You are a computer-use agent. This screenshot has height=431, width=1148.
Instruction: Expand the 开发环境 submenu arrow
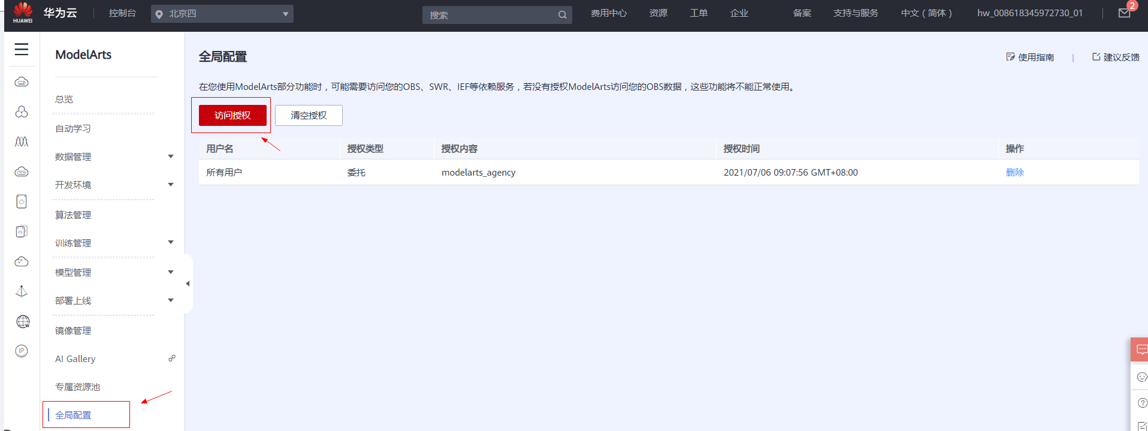(171, 185)
